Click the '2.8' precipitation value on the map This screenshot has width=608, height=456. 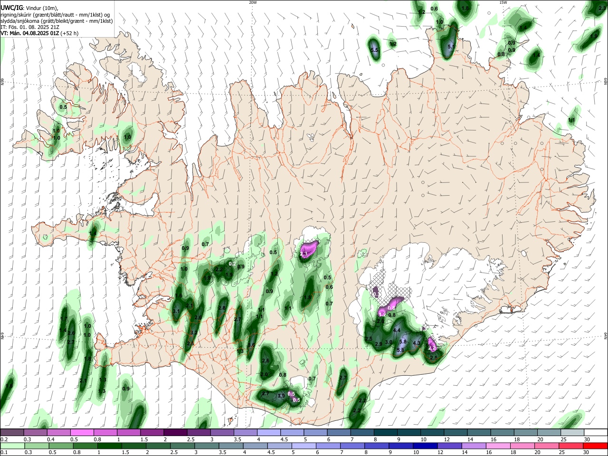tap(222, 308)
